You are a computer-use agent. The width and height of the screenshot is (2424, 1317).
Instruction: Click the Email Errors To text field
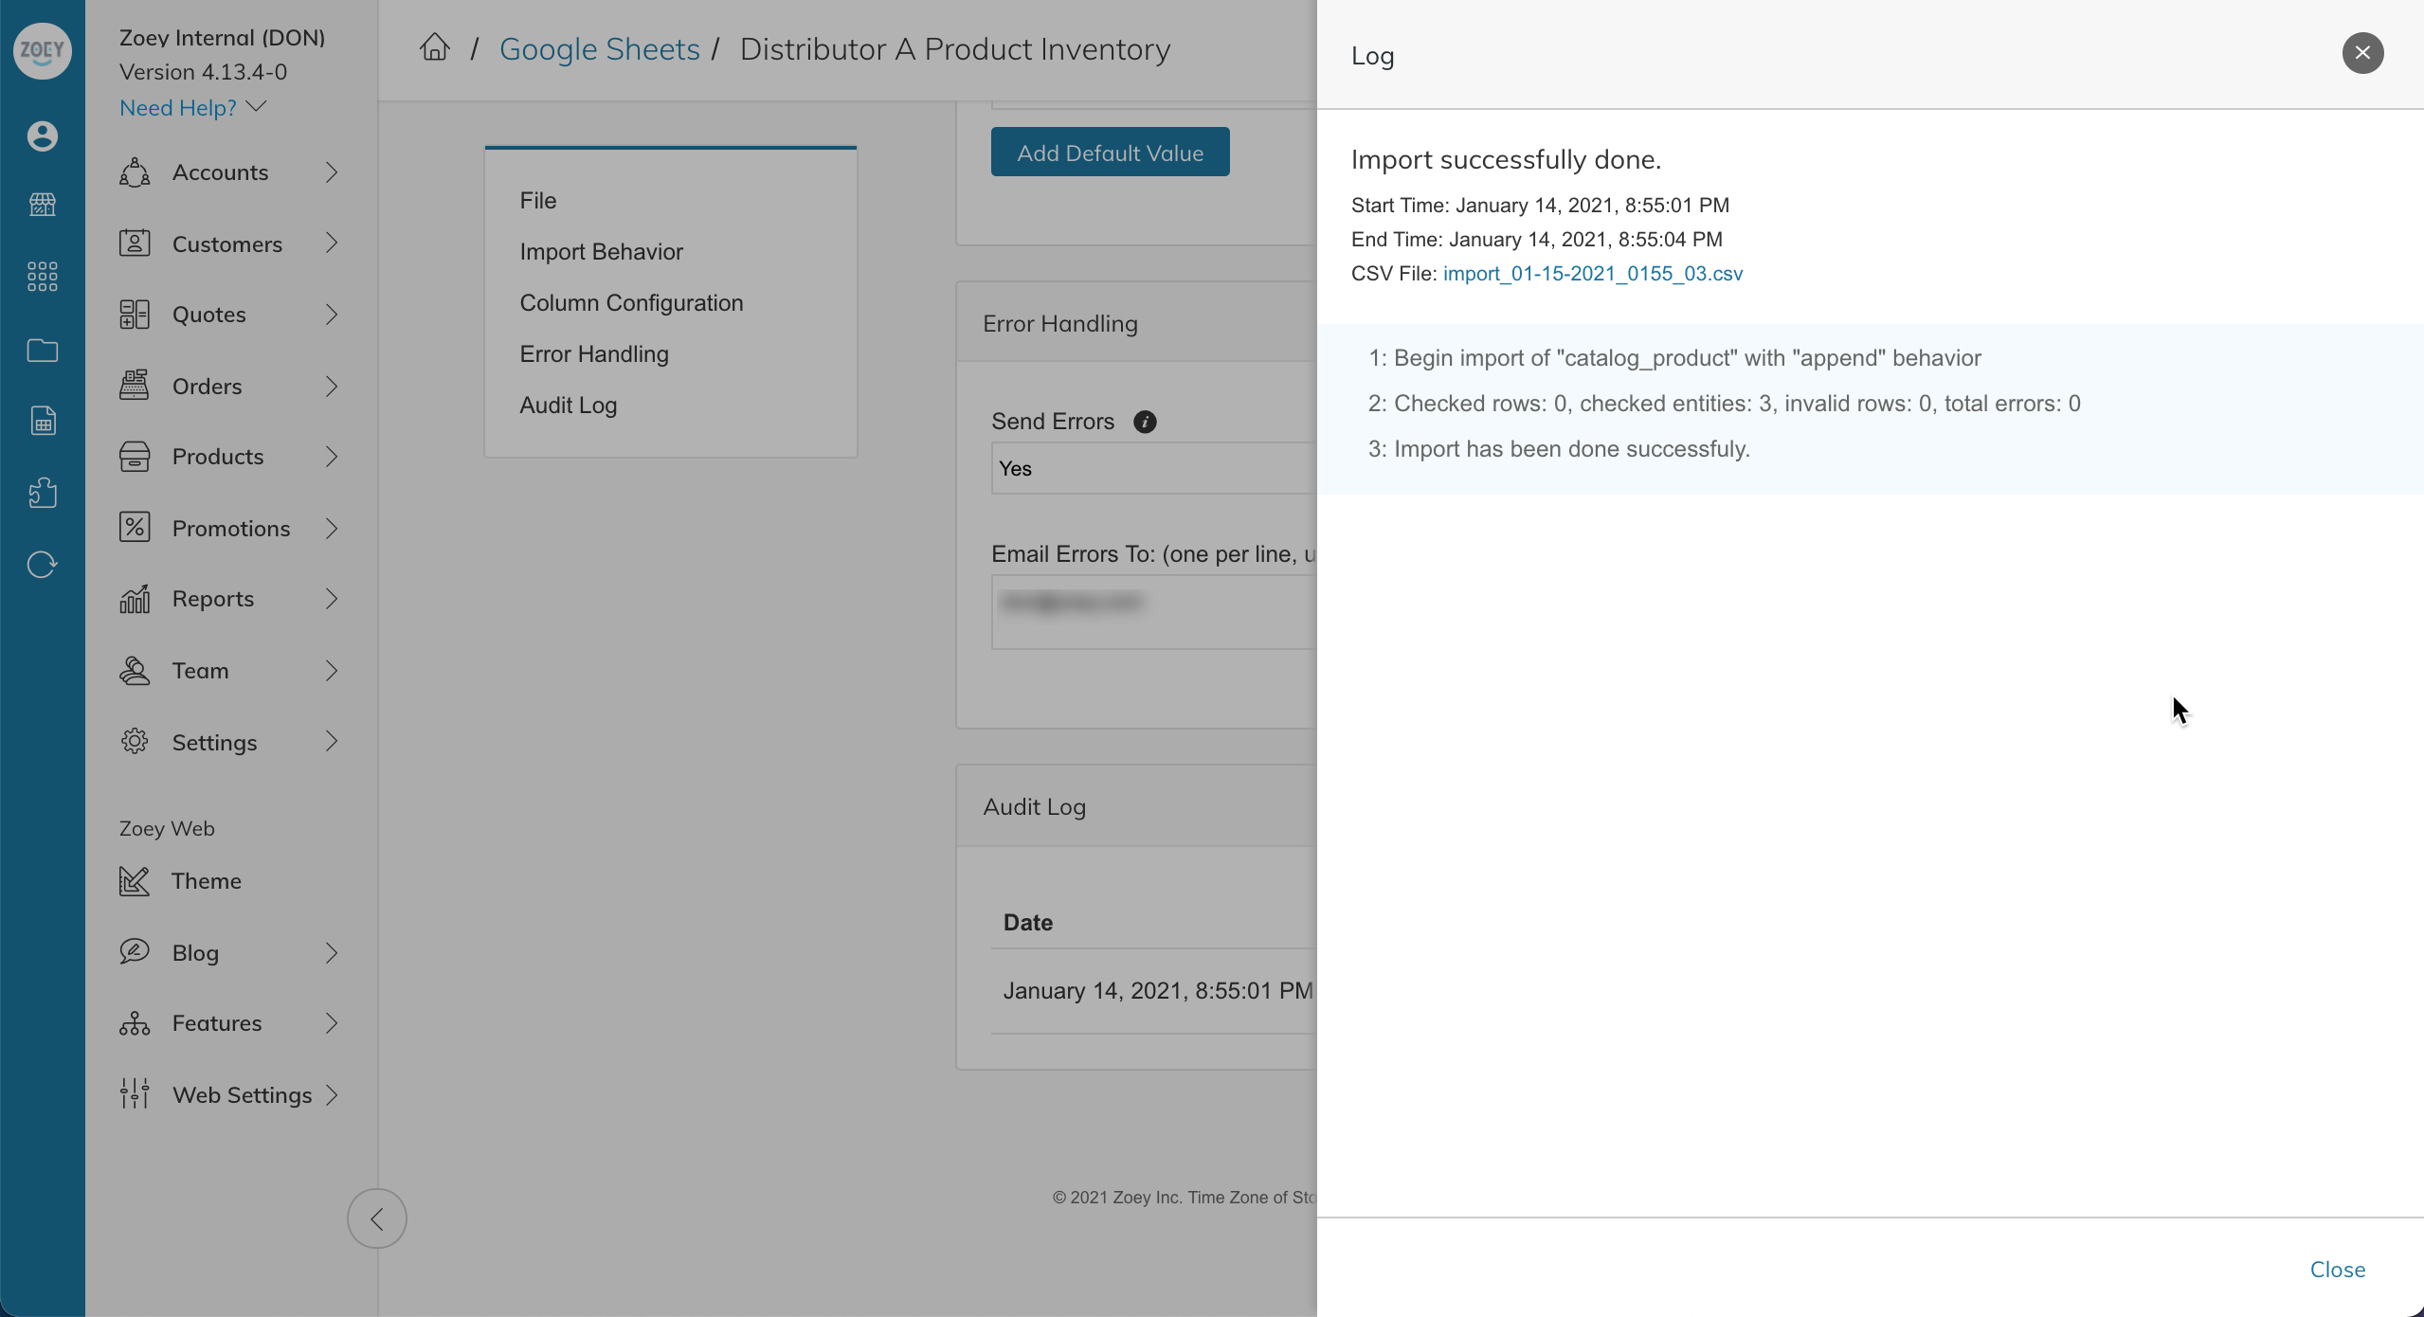click(1153, 613)
